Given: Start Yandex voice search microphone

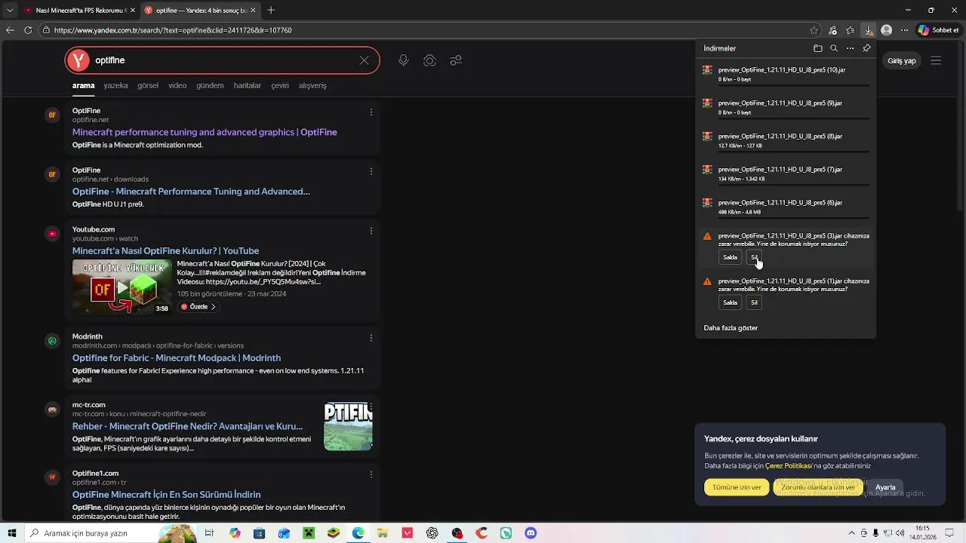Looking at the screenshot, I should [x=404, y=60].
